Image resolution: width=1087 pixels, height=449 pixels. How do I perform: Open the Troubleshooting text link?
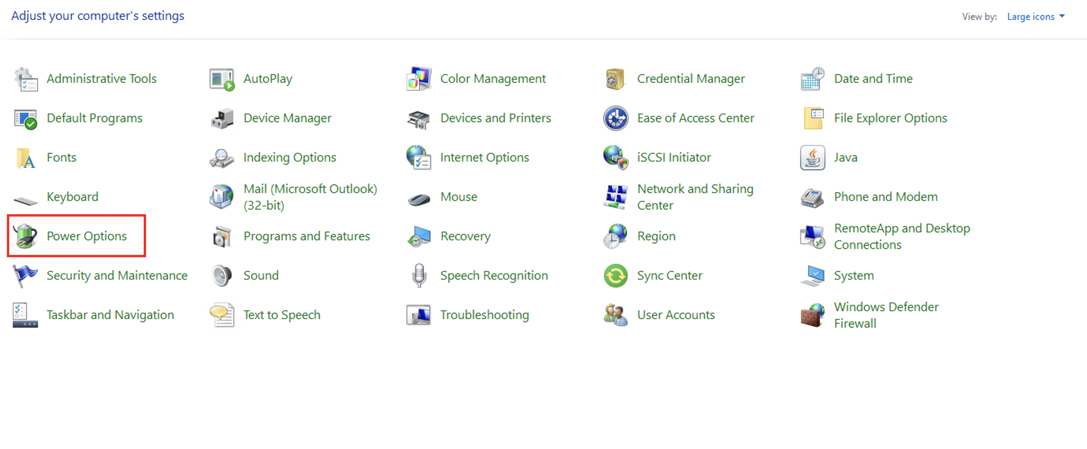pyautogui.click(x=484, y=315)
